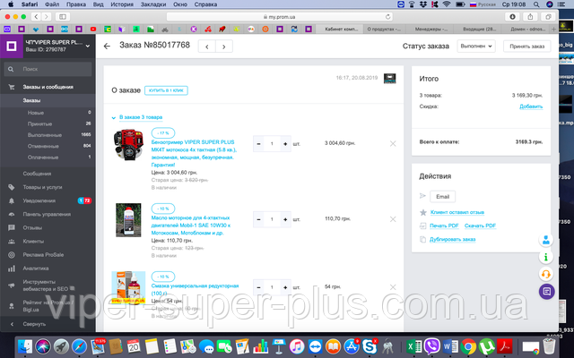Screen dimensions: 574x358
Task: Open Skype from the Dock
Action: tap(370, 346)
